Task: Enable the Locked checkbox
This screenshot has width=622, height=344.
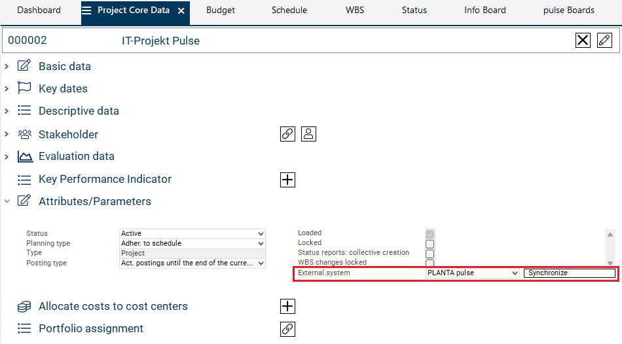Action: click(430, 244)
